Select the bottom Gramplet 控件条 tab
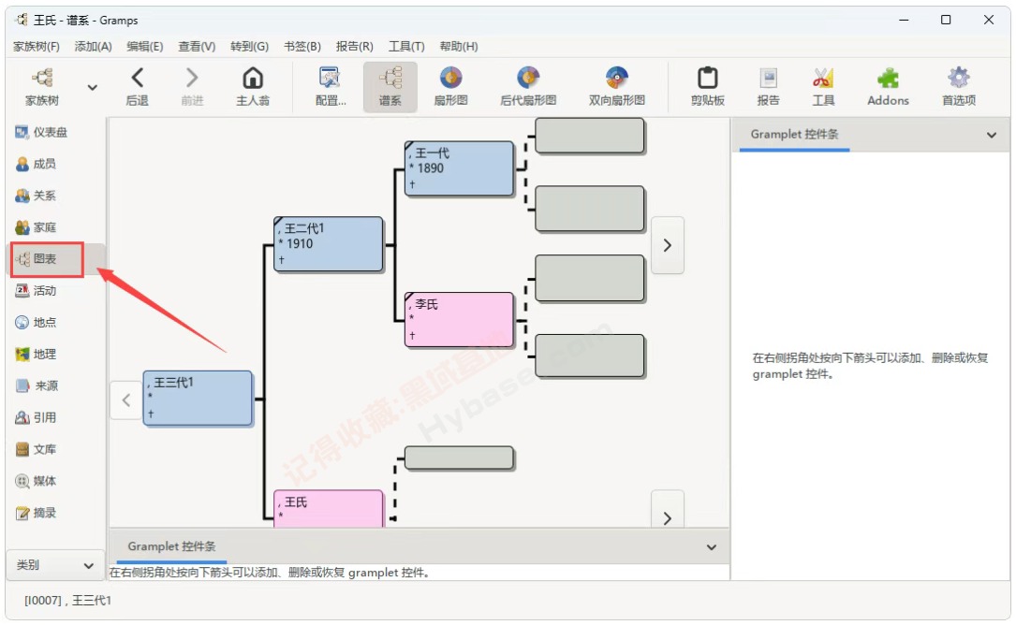 [171, 547]
